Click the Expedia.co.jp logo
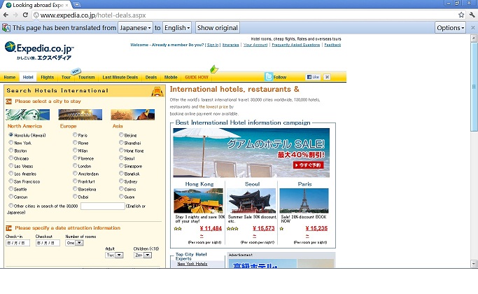 pos(39,50)
